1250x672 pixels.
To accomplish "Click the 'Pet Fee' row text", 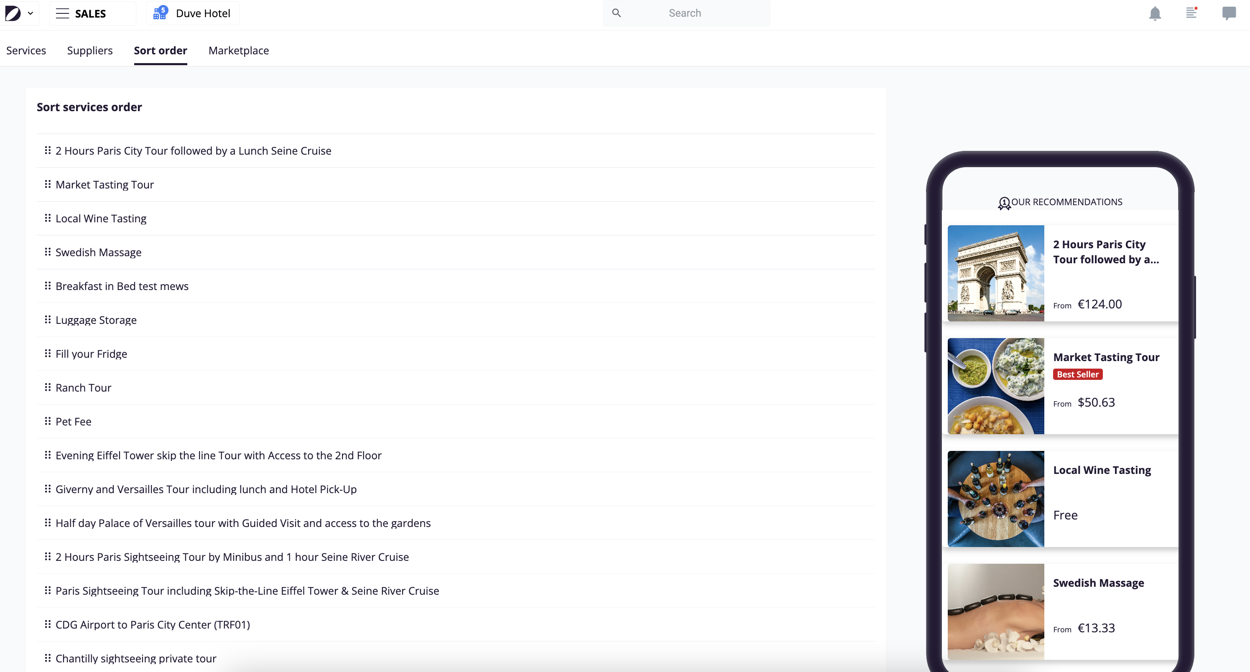I will [73, 422].
